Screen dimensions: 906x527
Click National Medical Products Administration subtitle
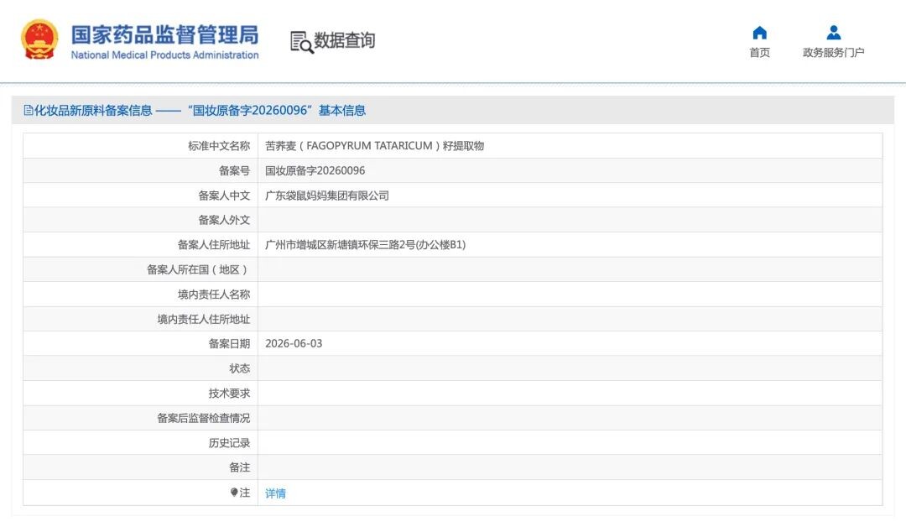click(x=164, y=55)
